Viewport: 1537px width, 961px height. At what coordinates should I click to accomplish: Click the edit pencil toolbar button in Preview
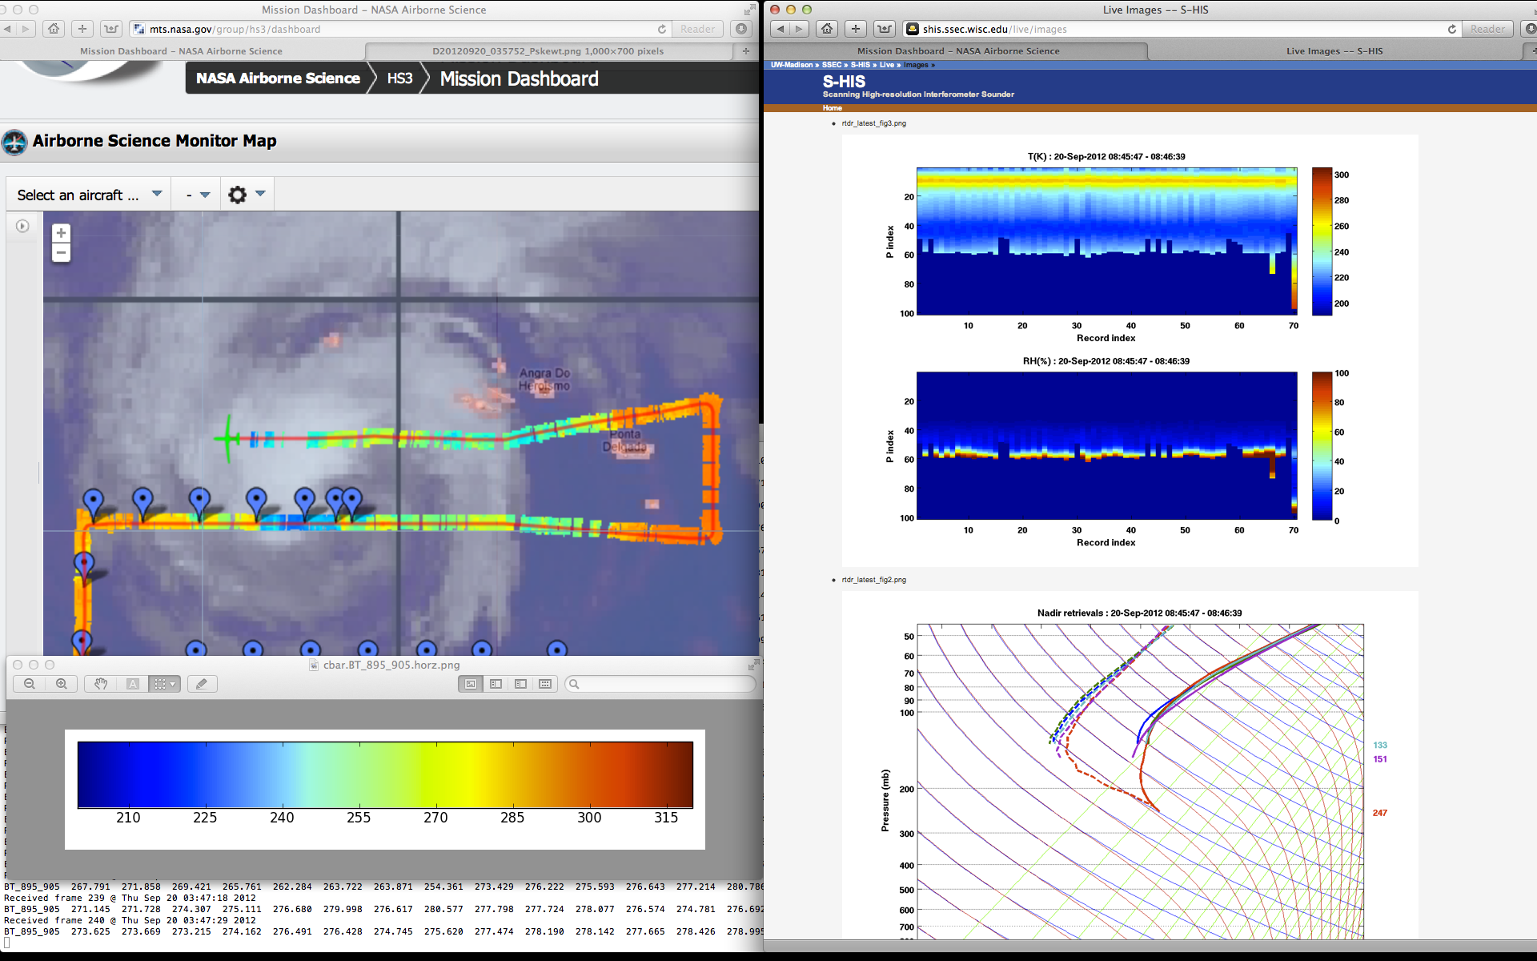(202, 684)
